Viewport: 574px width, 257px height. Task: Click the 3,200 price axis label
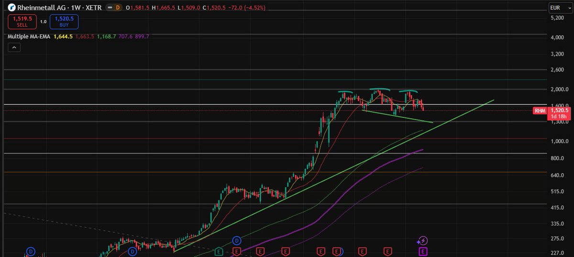(x=558, y=54)
